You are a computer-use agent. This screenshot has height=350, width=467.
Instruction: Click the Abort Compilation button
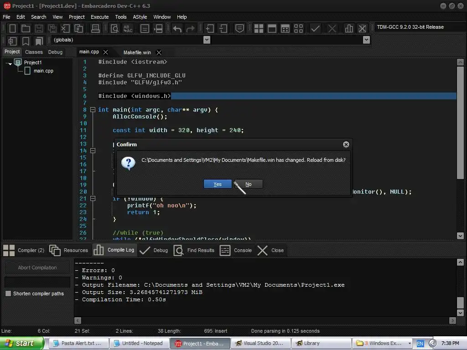point(37,268)
